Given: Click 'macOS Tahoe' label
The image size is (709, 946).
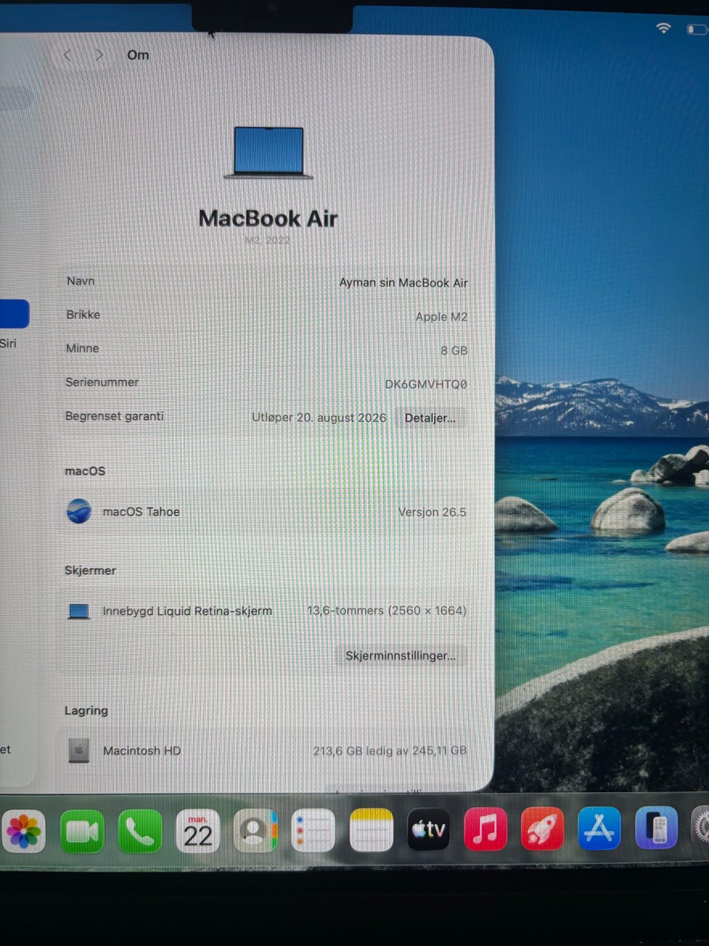Looking at the screenshot, I should pyautogui.click(x=141, y=511).
